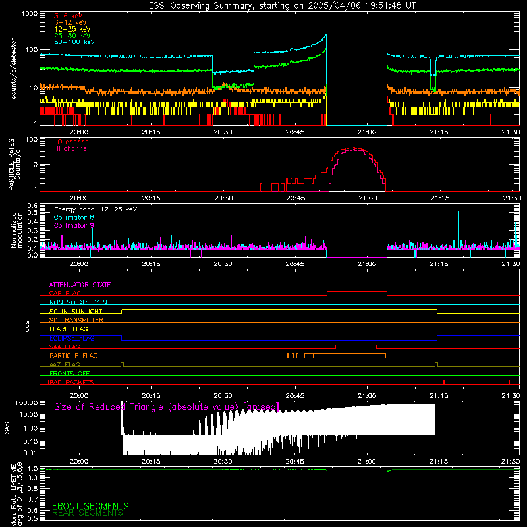
Task: Click the 0.6 tick on modulation axis
Action: [32, 205]
